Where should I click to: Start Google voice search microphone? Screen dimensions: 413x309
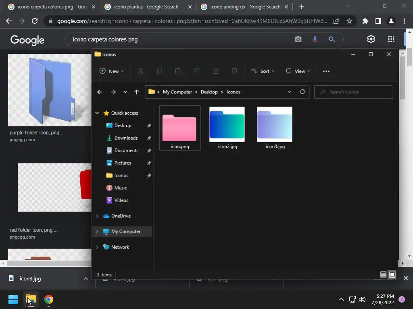pos(315,39)
